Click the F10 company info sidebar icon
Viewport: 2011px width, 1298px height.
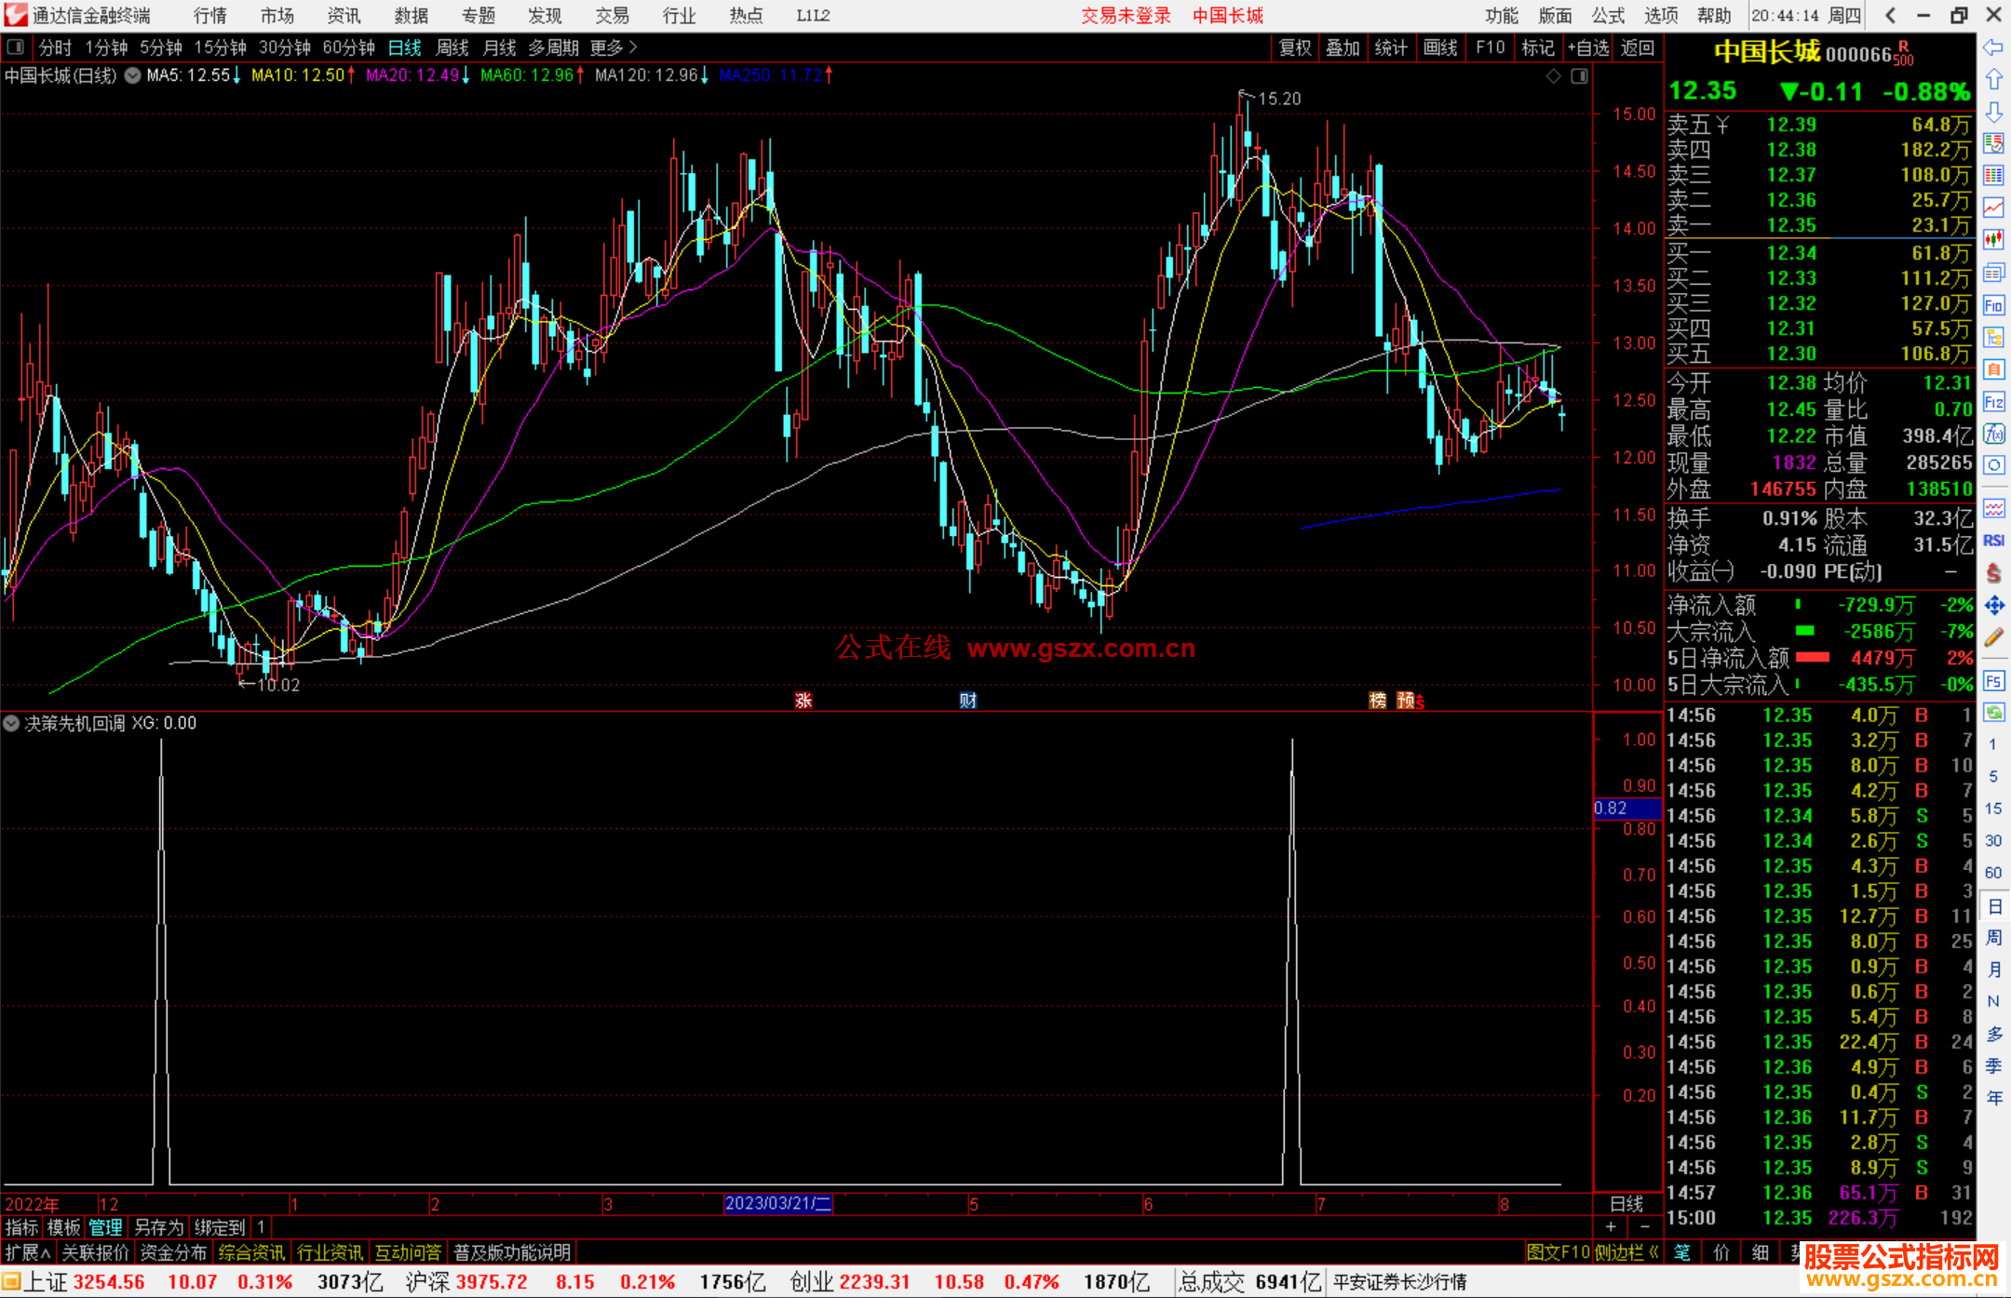(1993, 305)
